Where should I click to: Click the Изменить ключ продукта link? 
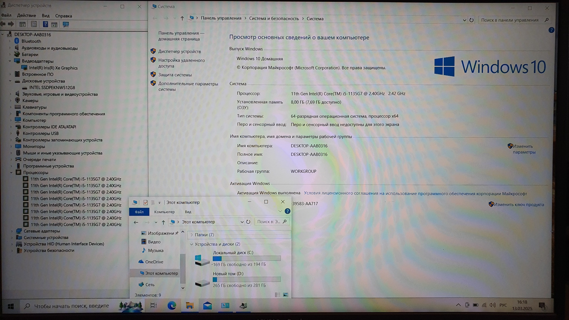pyautogui.click(x=519, y=204)
